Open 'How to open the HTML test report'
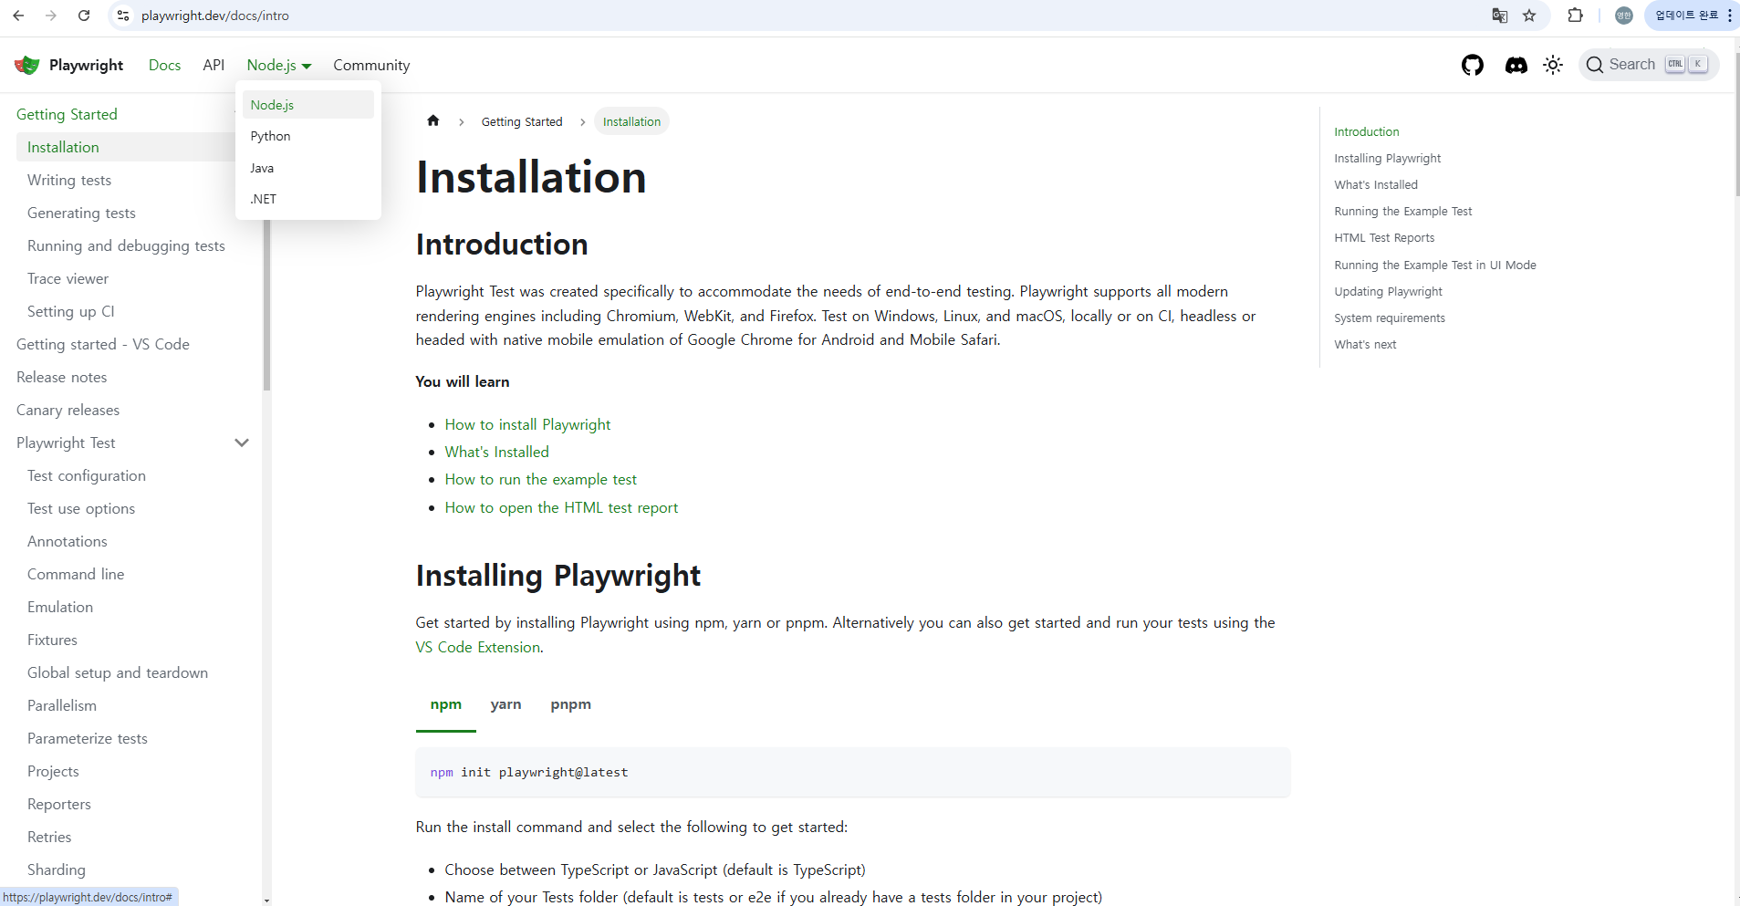 561,507
